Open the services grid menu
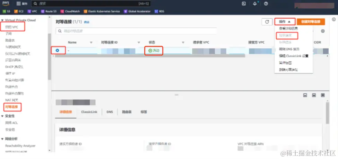Screen dimensions: 338x159 [x=22, y=4]
